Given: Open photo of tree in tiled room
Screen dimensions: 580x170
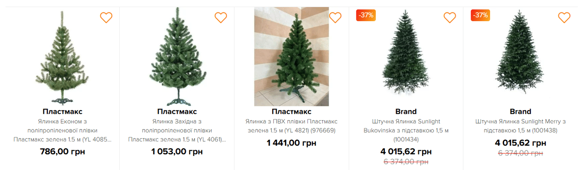Looking at the screenshot, I should (291, 57).
